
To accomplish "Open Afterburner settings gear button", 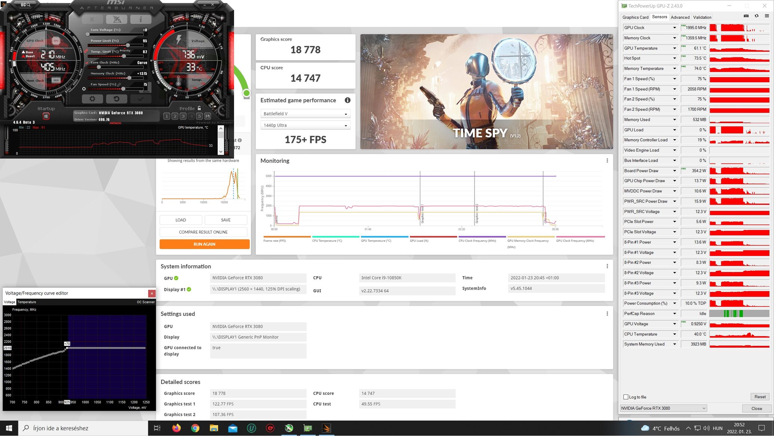I will (92, 99).
